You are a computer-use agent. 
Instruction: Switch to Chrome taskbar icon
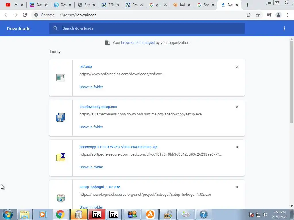coord(60,214)
